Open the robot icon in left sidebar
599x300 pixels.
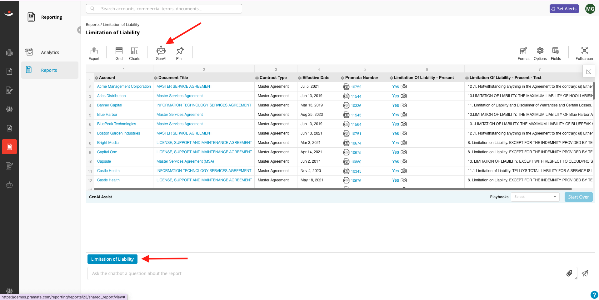point(9,185)
